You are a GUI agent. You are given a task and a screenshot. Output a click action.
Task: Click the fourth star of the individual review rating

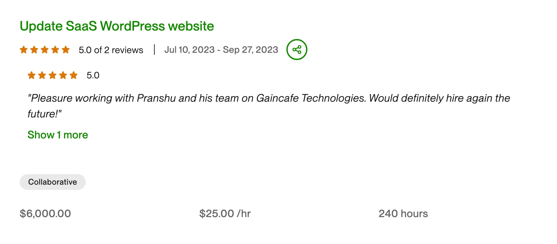tap(63, 75)
